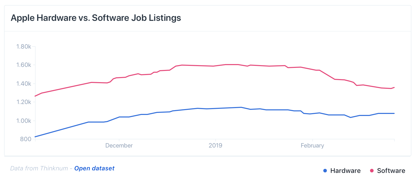Click the December x-axis label
Image resolution: width=416 pixels, height=178 pixels.
pos(119,145)
